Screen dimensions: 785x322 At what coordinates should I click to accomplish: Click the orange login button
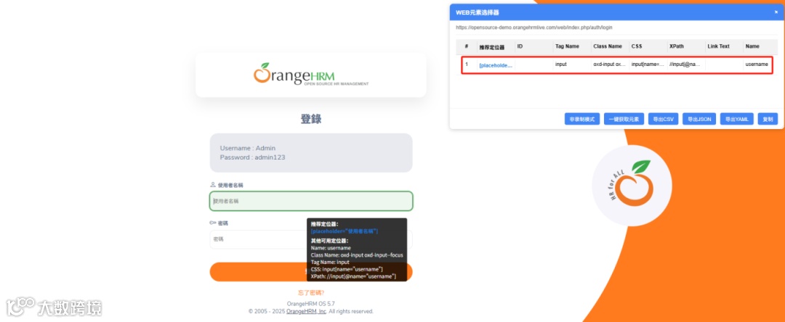point(311,271)
